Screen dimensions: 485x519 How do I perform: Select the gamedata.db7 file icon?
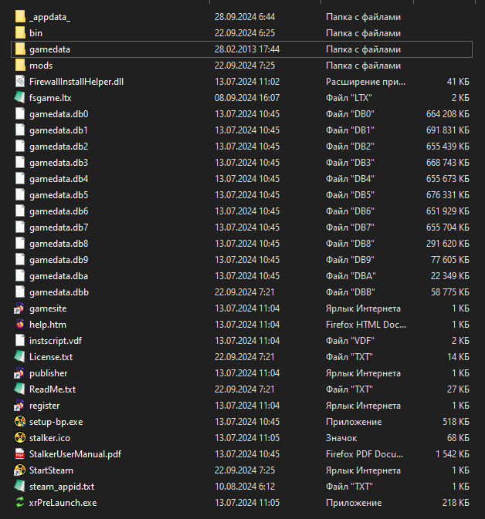coord(20,227)
